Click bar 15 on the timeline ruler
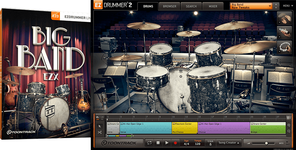Image resolution: width=296 pixels, height=150 pixels. coord(199,117)
